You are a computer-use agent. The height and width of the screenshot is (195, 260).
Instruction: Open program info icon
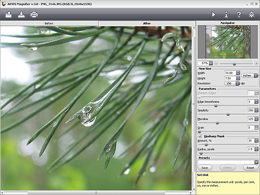point(226,14)
